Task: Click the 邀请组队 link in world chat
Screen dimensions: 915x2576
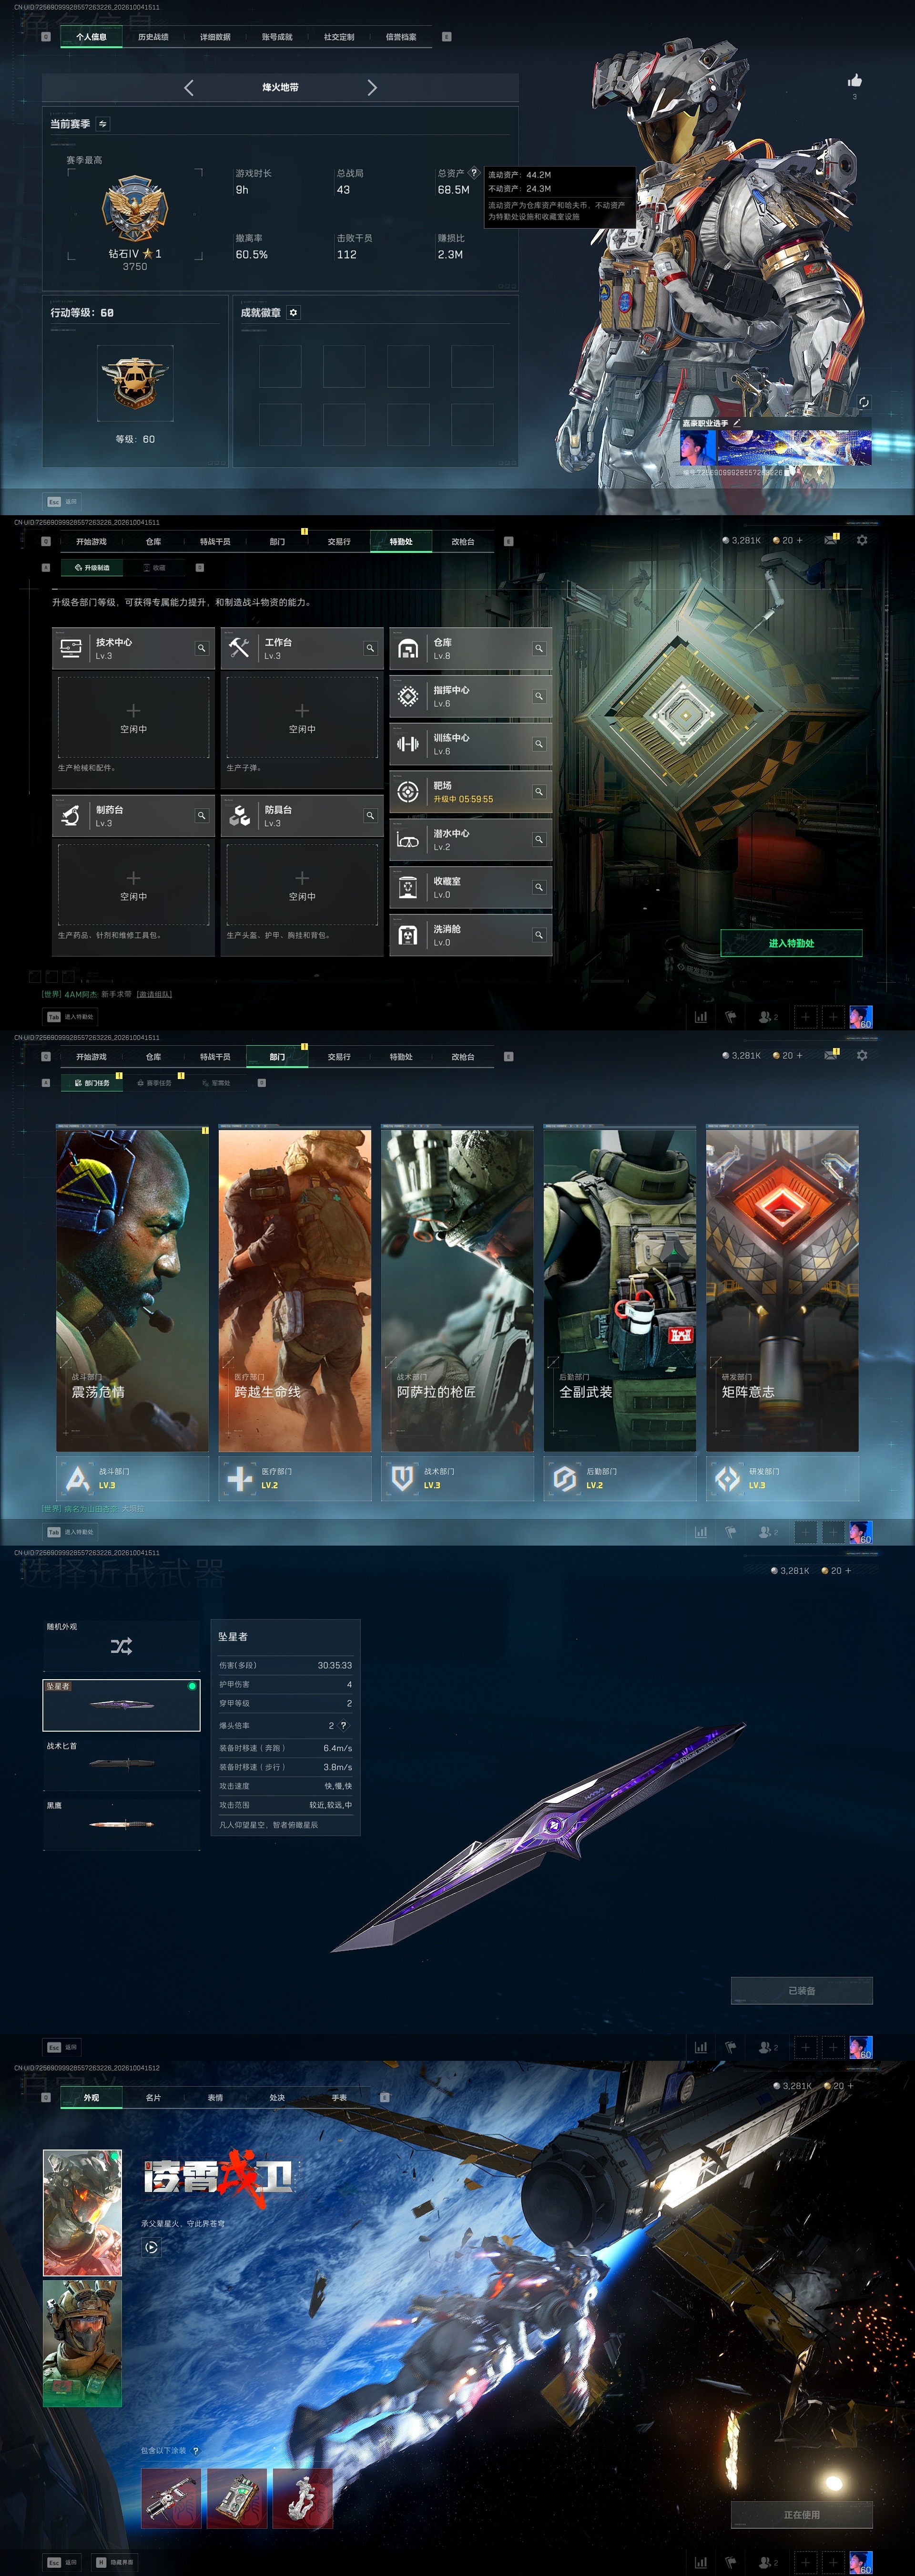Action: coord(154,994)
